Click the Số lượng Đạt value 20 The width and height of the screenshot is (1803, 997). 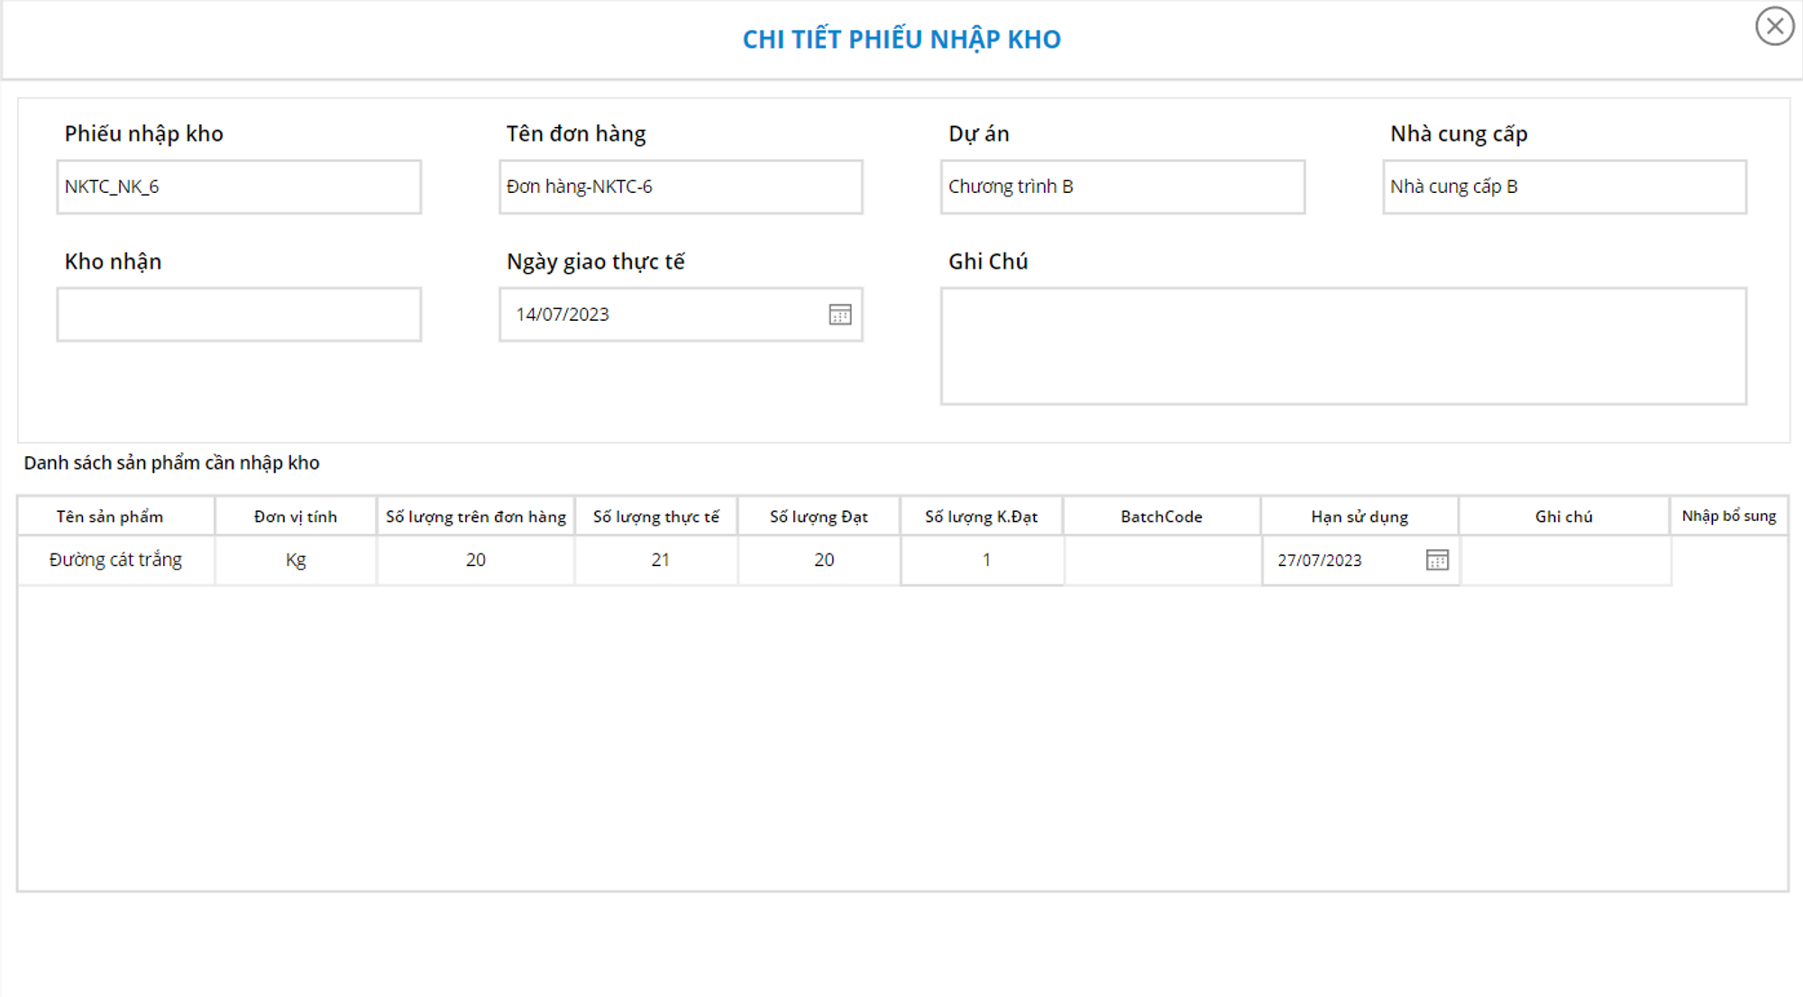tap(823, 560)
